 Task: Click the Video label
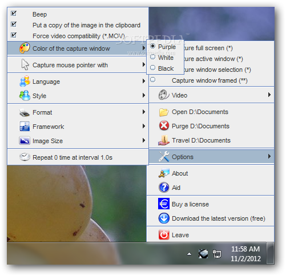click(179, 95)
